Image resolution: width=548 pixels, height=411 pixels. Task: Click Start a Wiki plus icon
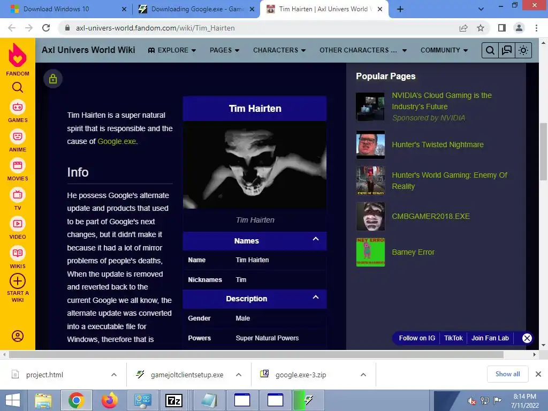[18, 281]
